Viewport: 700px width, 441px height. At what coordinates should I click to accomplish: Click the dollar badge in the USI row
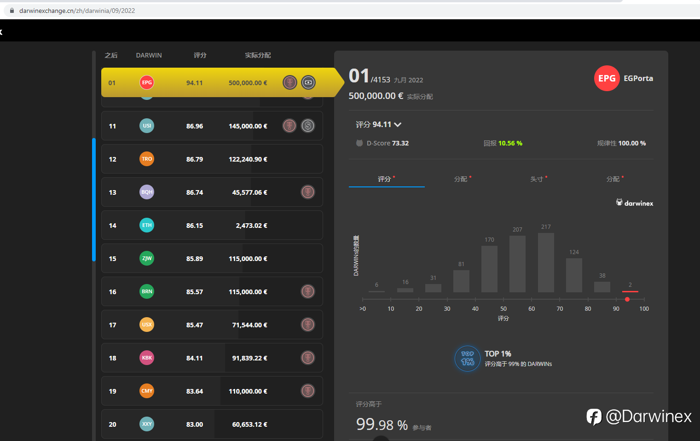click(x=308, y=126)
